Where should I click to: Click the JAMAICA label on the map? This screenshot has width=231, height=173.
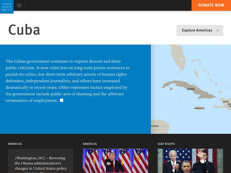click(x=199, y=108)
